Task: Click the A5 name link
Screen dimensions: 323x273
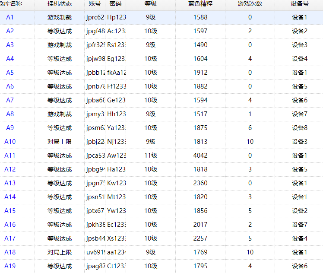Action: (x=10, y=73)
